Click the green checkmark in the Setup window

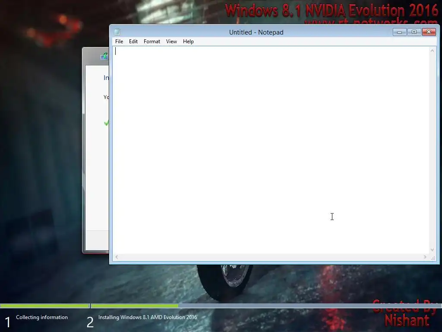(x=106, y=123)
